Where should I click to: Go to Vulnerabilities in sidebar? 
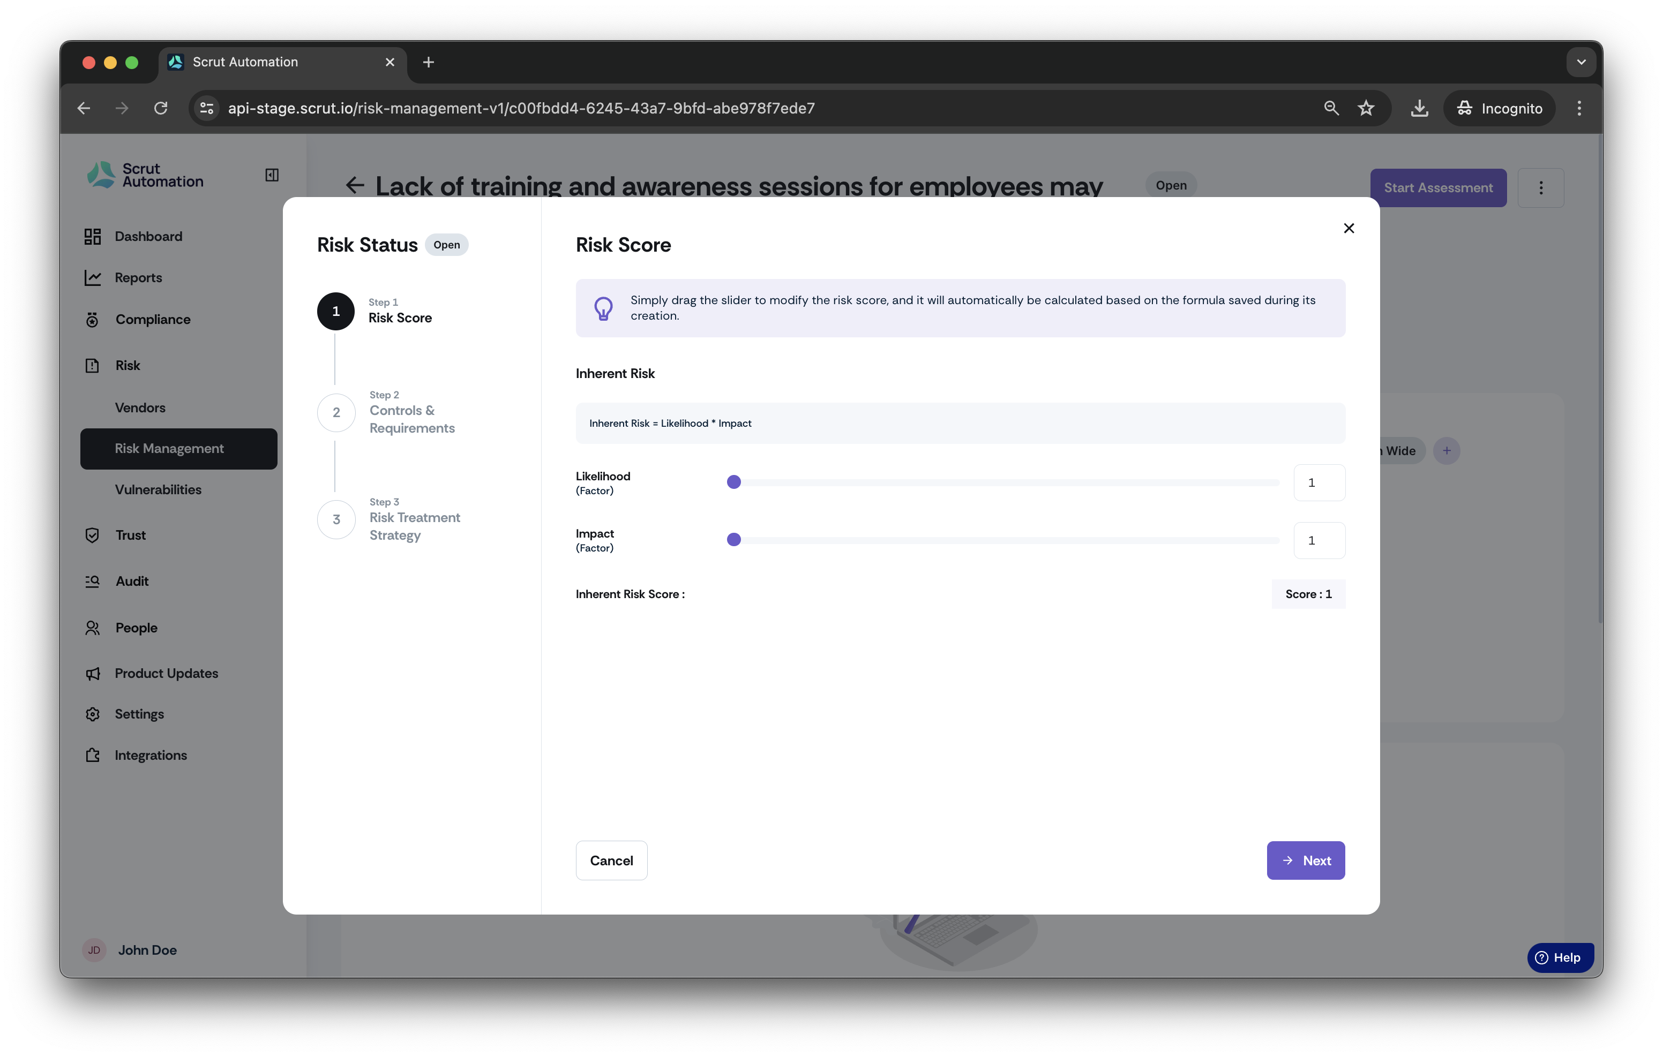[x=158, y=489]
